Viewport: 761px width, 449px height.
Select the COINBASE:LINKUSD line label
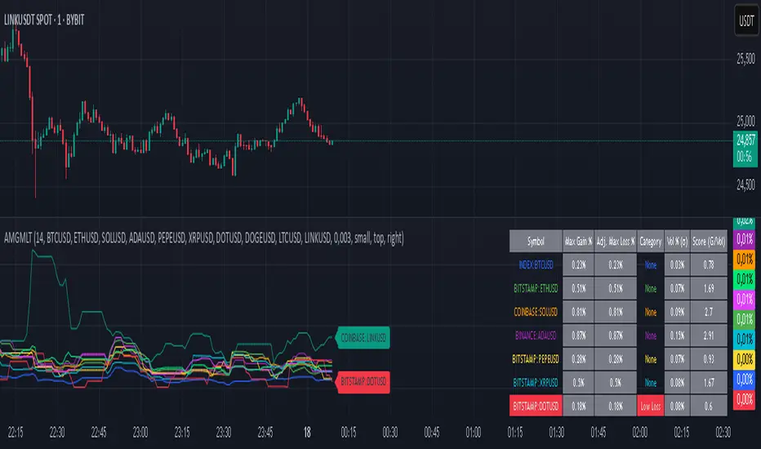click(x=363, y=336)
